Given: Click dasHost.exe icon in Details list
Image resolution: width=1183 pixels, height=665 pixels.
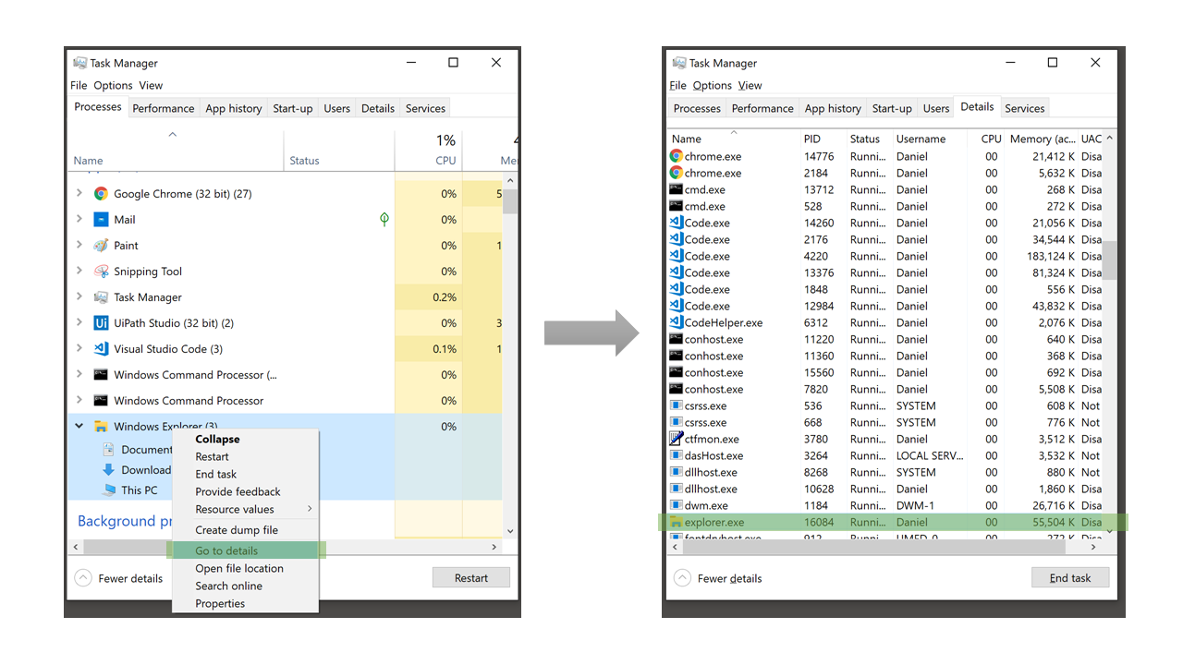Looking at the screenshot, I should pos(676,455).
